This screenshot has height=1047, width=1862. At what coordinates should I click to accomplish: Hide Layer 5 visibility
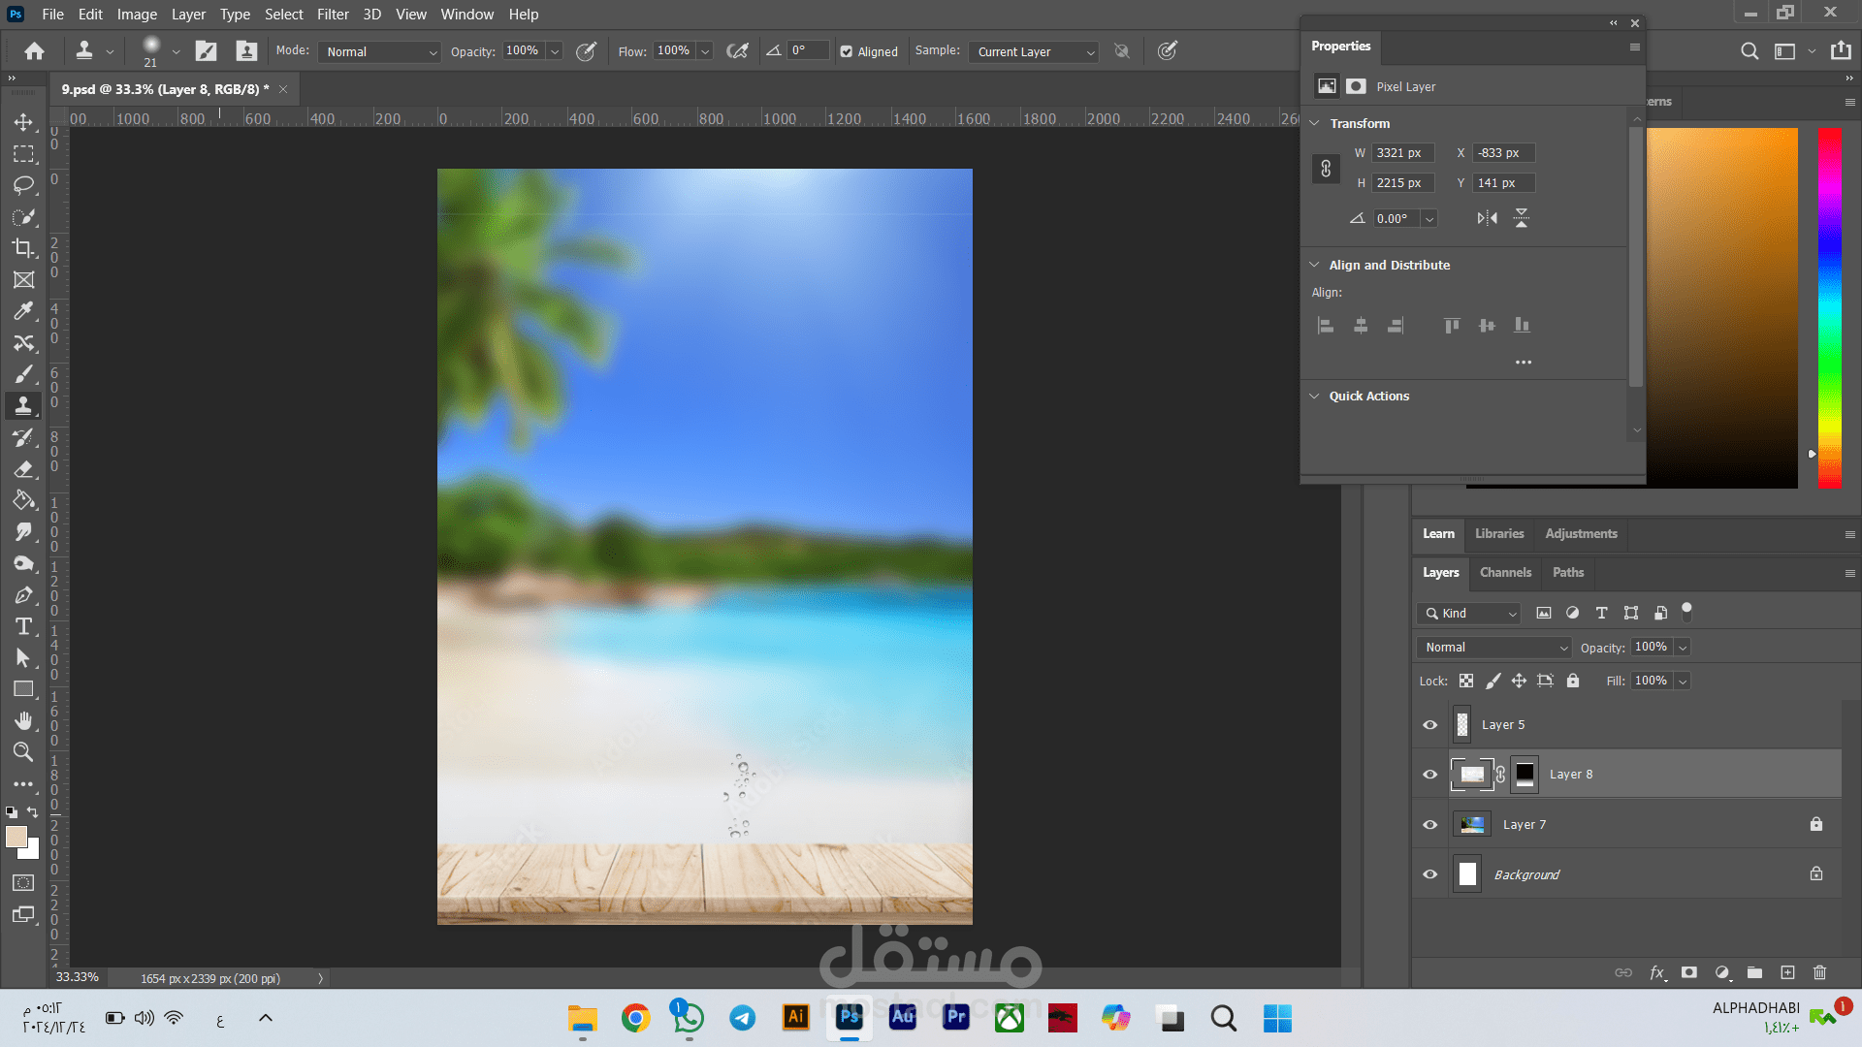coord(1430,725)
